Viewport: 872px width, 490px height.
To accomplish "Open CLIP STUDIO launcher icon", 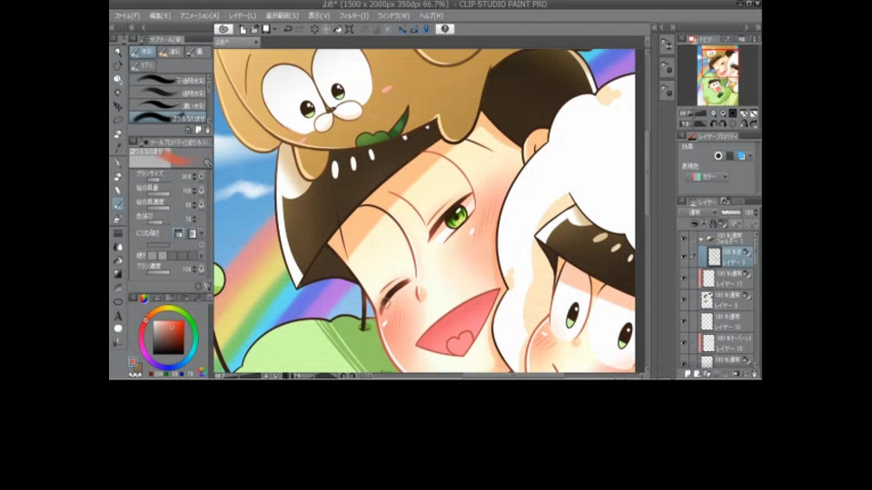I will [x=223, y=29].
